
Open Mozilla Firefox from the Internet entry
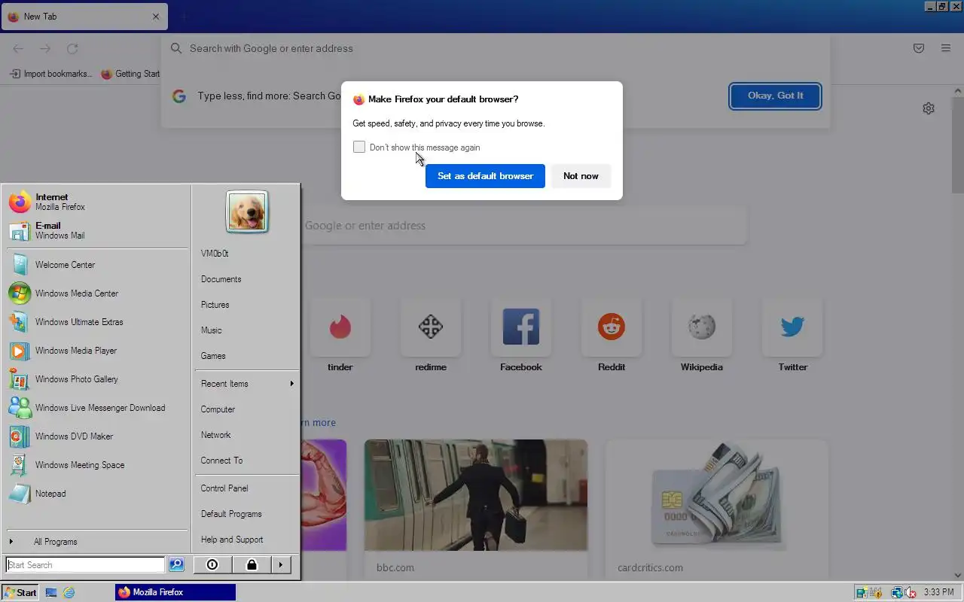pos(96,202)
